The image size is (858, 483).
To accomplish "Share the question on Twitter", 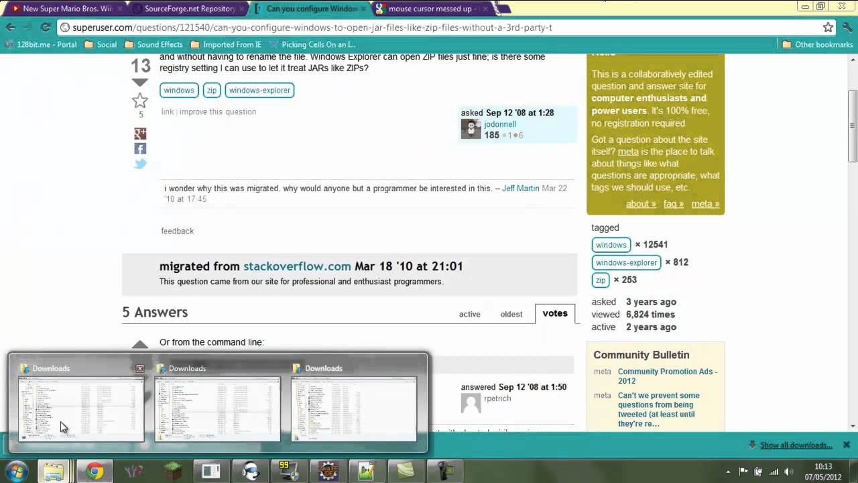I will (140, 164).
